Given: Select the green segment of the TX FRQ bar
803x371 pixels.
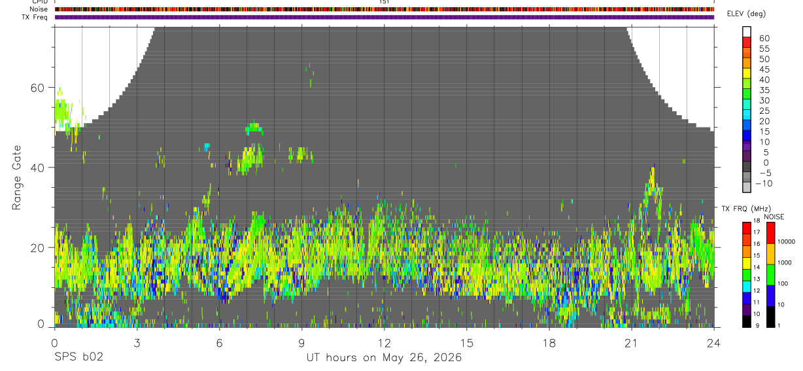Looking at the screenshot, I should click(747, 275).
